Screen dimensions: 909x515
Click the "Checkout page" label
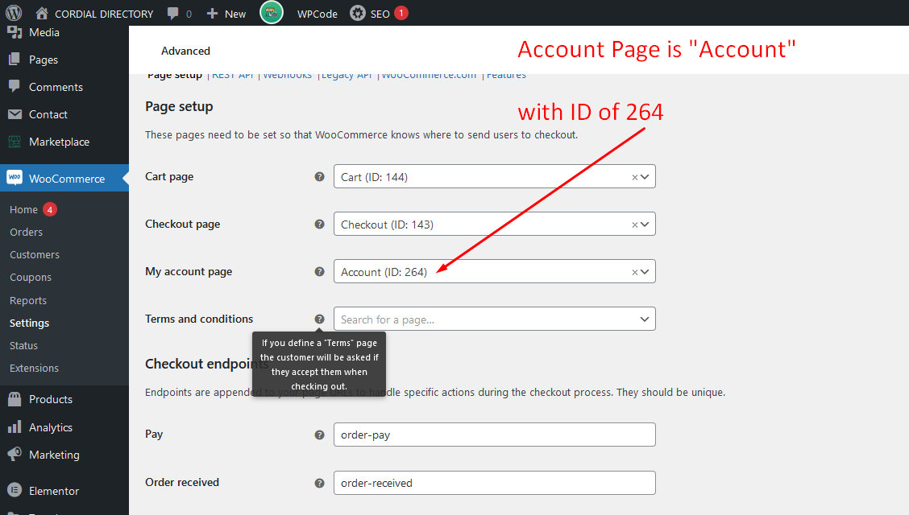click(x=183, y=224)
